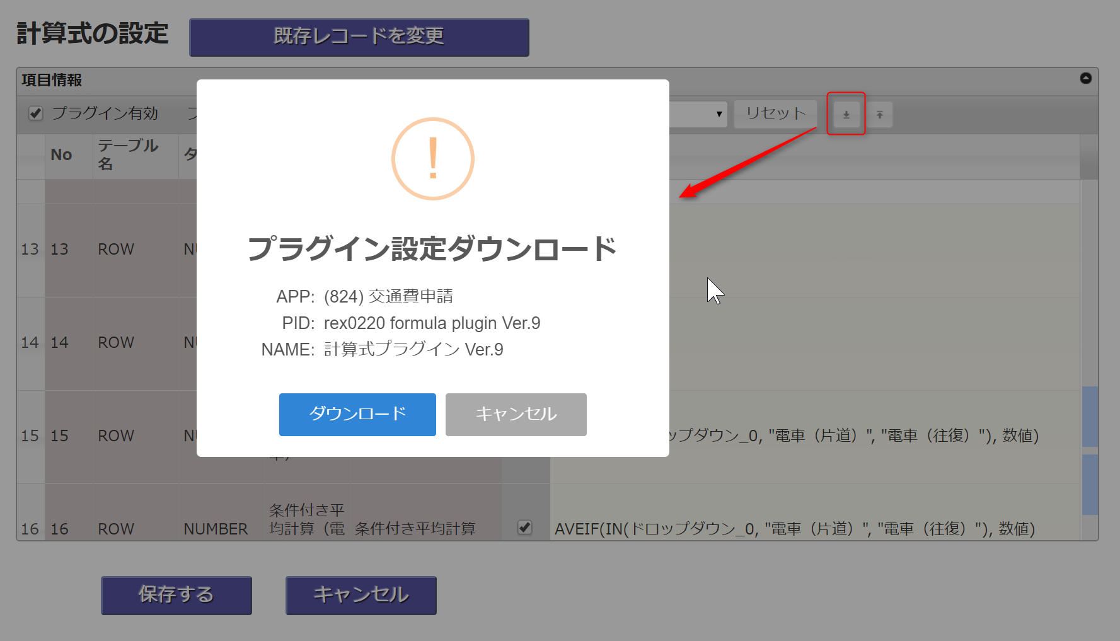Click the grey キャンセル button in dialog
Image resolution: width=1120 pixels, height=641 pixels.
pyautogui.click(x=516, y=415)
